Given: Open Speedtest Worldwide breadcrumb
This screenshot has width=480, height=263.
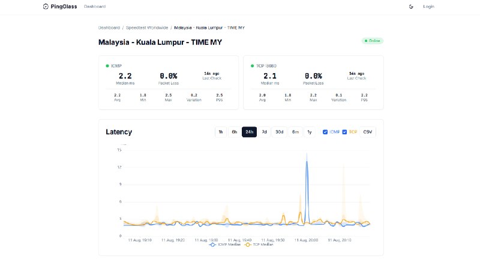Looking at the screenshot, I should (x=147, y=28).
